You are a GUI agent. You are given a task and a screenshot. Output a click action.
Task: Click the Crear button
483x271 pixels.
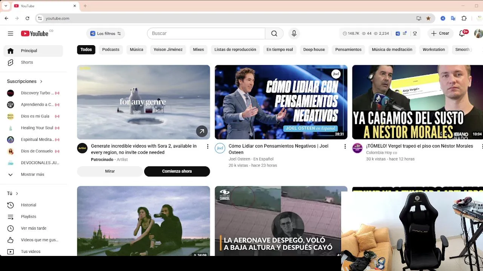(440, 33)
